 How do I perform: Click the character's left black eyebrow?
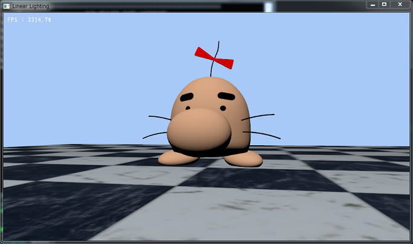coord(188,97)
